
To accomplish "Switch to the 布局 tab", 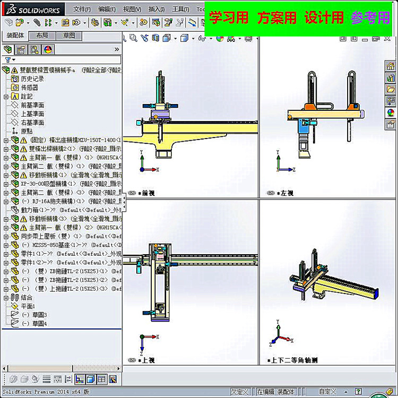I will coord(42,36).
